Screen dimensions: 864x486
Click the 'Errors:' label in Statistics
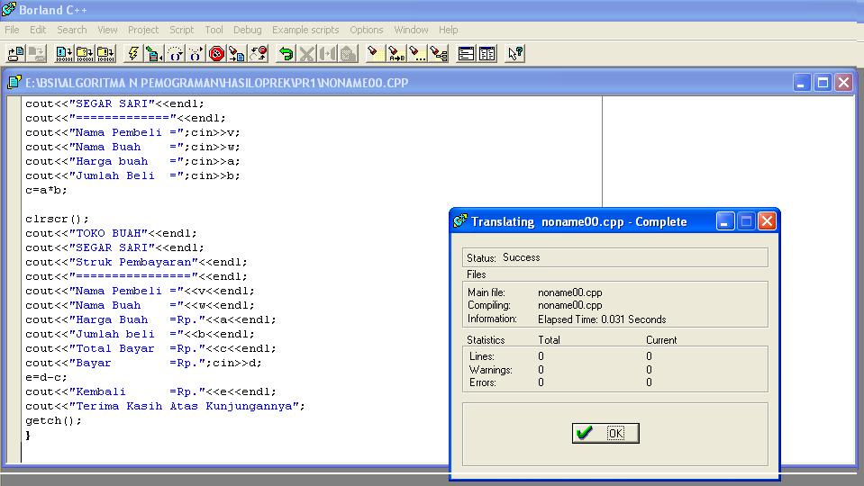tap(483, 382)
